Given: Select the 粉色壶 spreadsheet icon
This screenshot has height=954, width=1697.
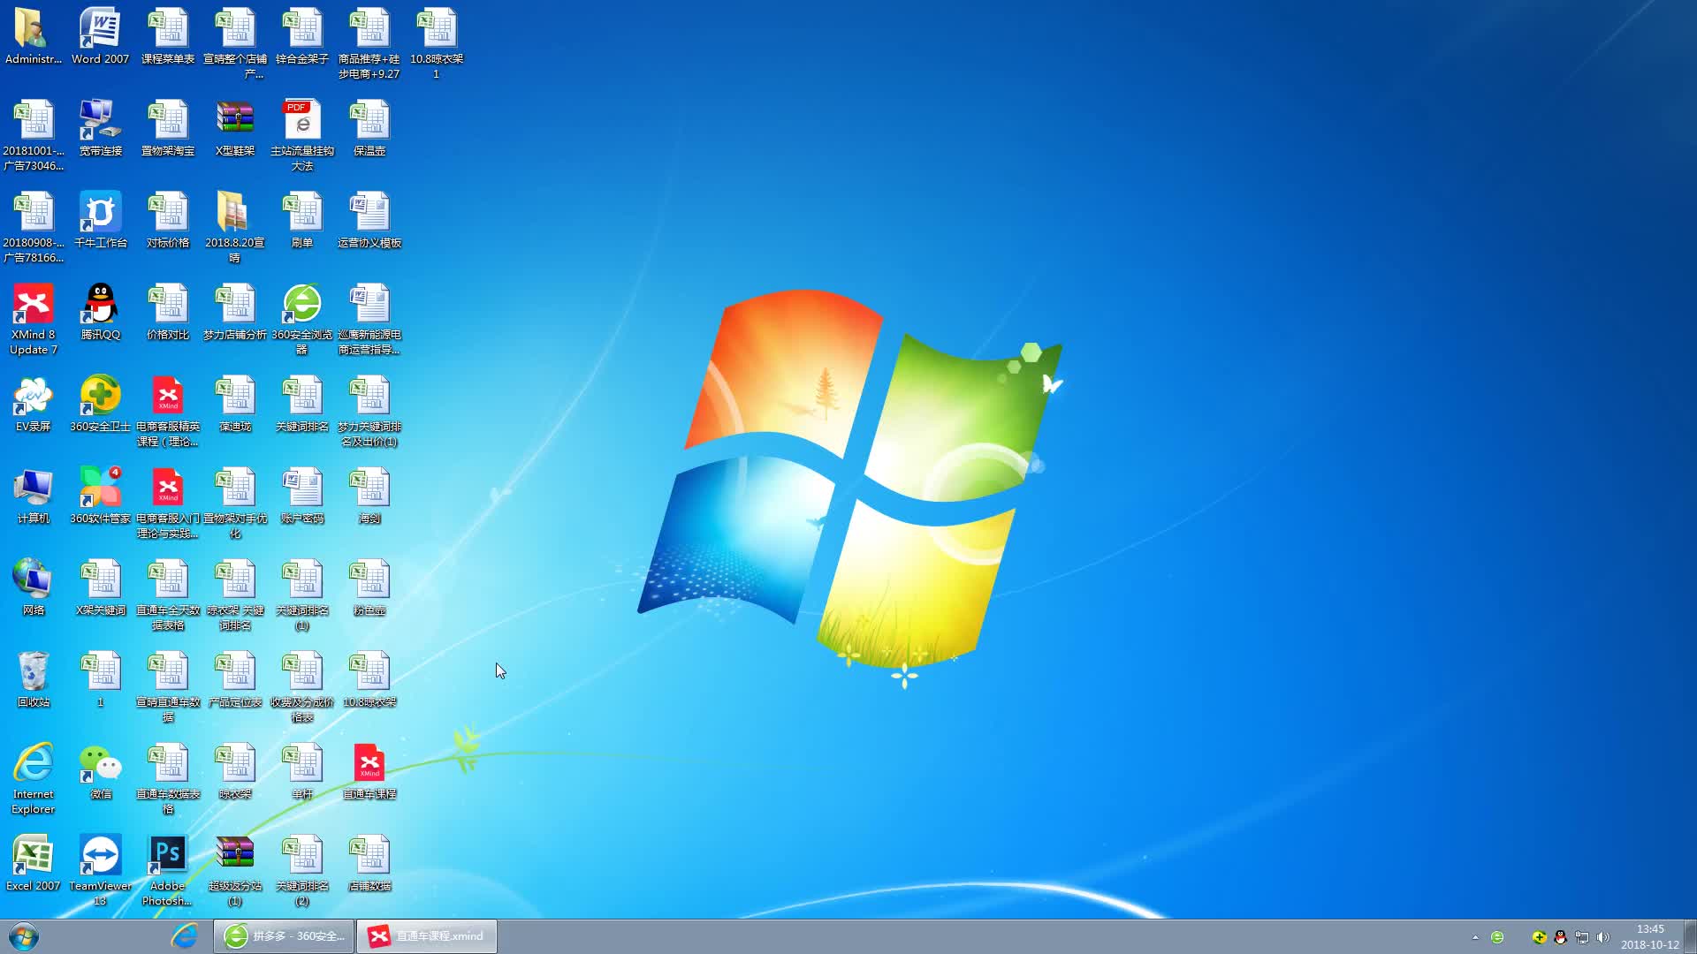Looking at the screenshot, I should click(369, 587).
